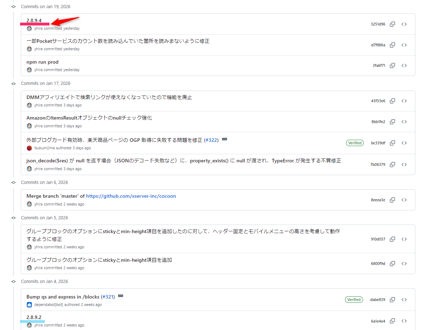Browse repository at commit 8bb1fe2
The width and height of the screenshot is (427, 330).
pos(404,122)
